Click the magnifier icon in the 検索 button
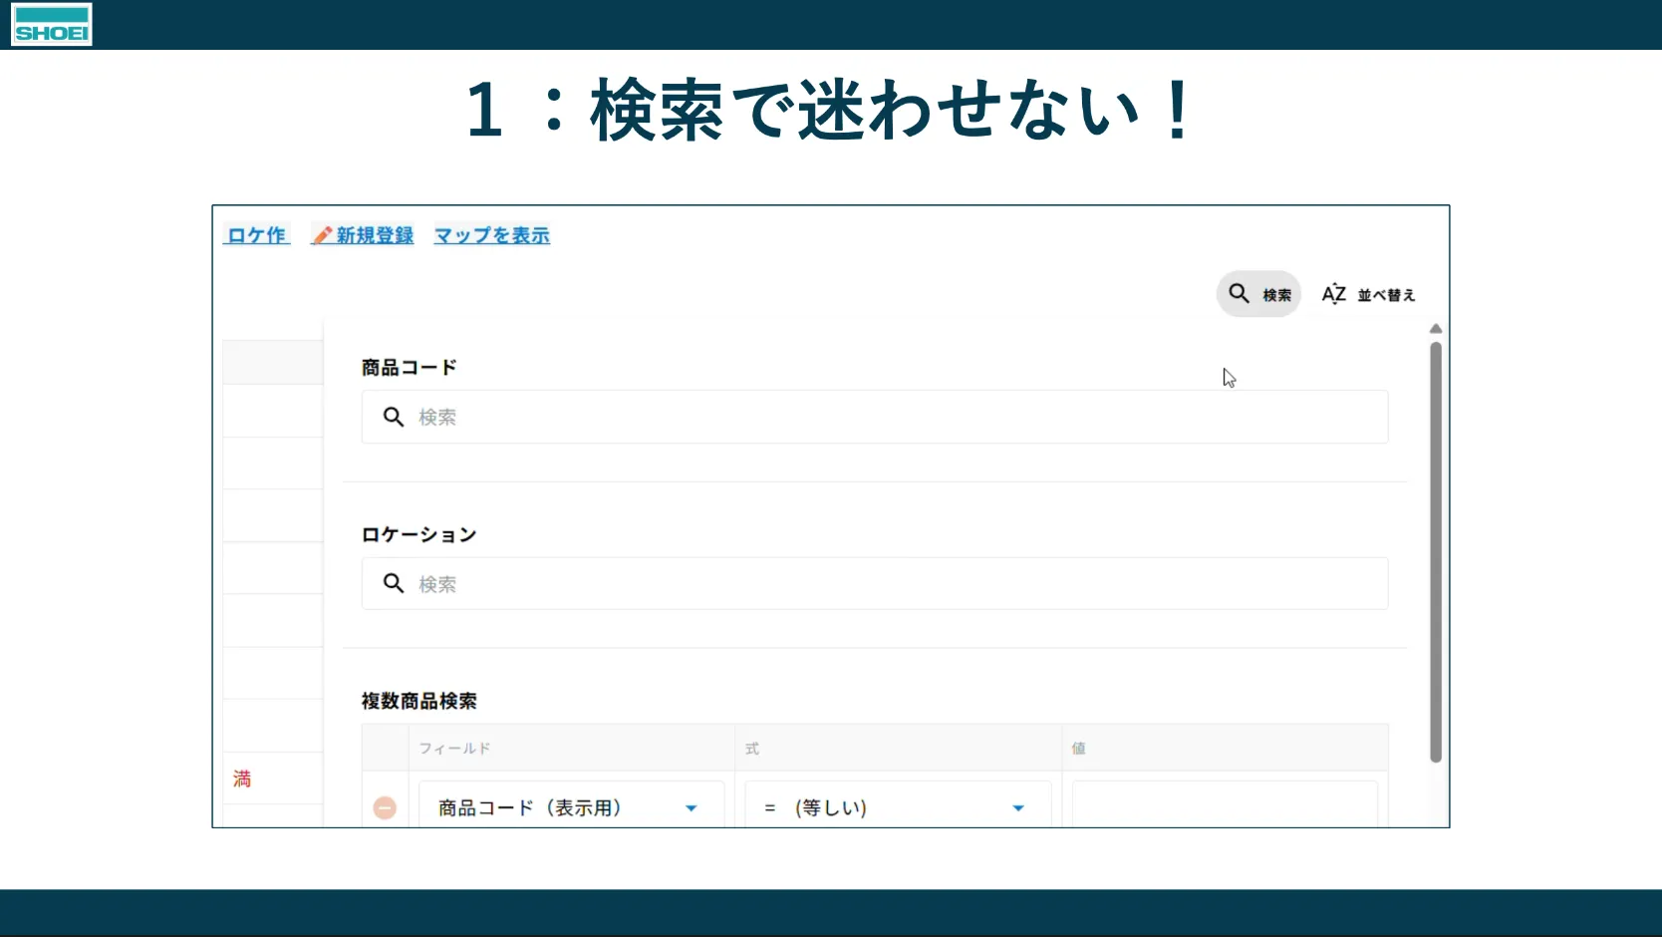Viewport: 1662px width, 937px height. click(1239, 293)
